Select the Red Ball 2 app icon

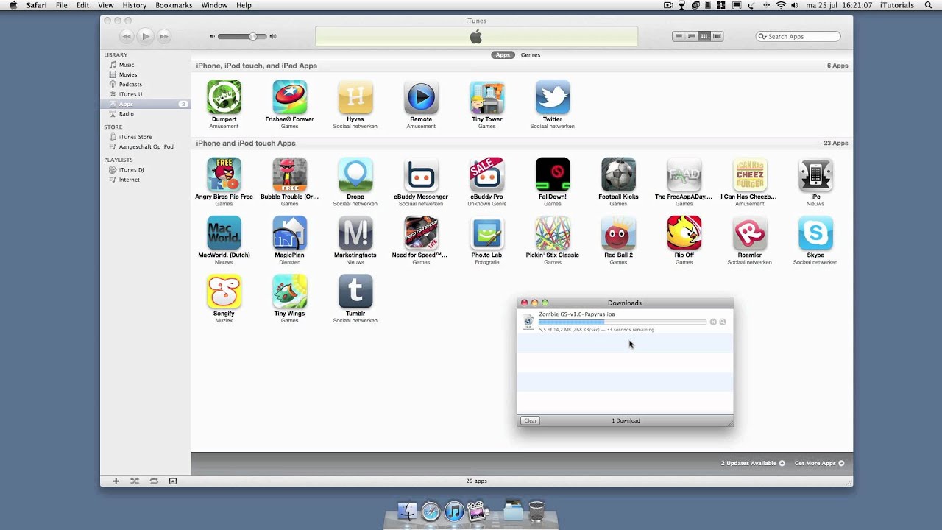click(618, 233)
